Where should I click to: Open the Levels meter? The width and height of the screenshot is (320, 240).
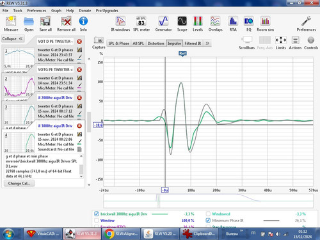click(198, 24)
